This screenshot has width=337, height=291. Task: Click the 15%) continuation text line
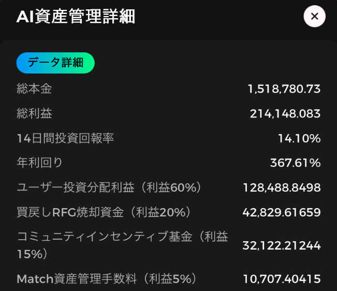point(32,254)
